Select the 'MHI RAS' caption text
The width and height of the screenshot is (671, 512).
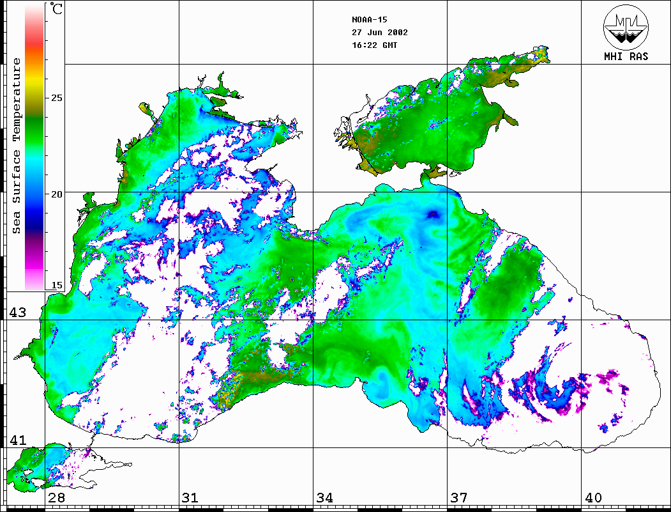click(x=626, y=56)
